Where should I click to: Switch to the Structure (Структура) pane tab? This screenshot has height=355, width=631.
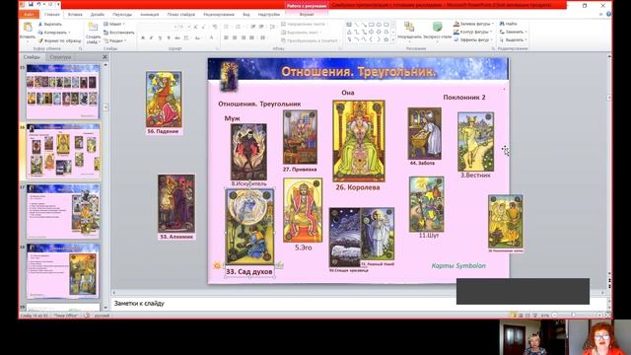[60, 57]
